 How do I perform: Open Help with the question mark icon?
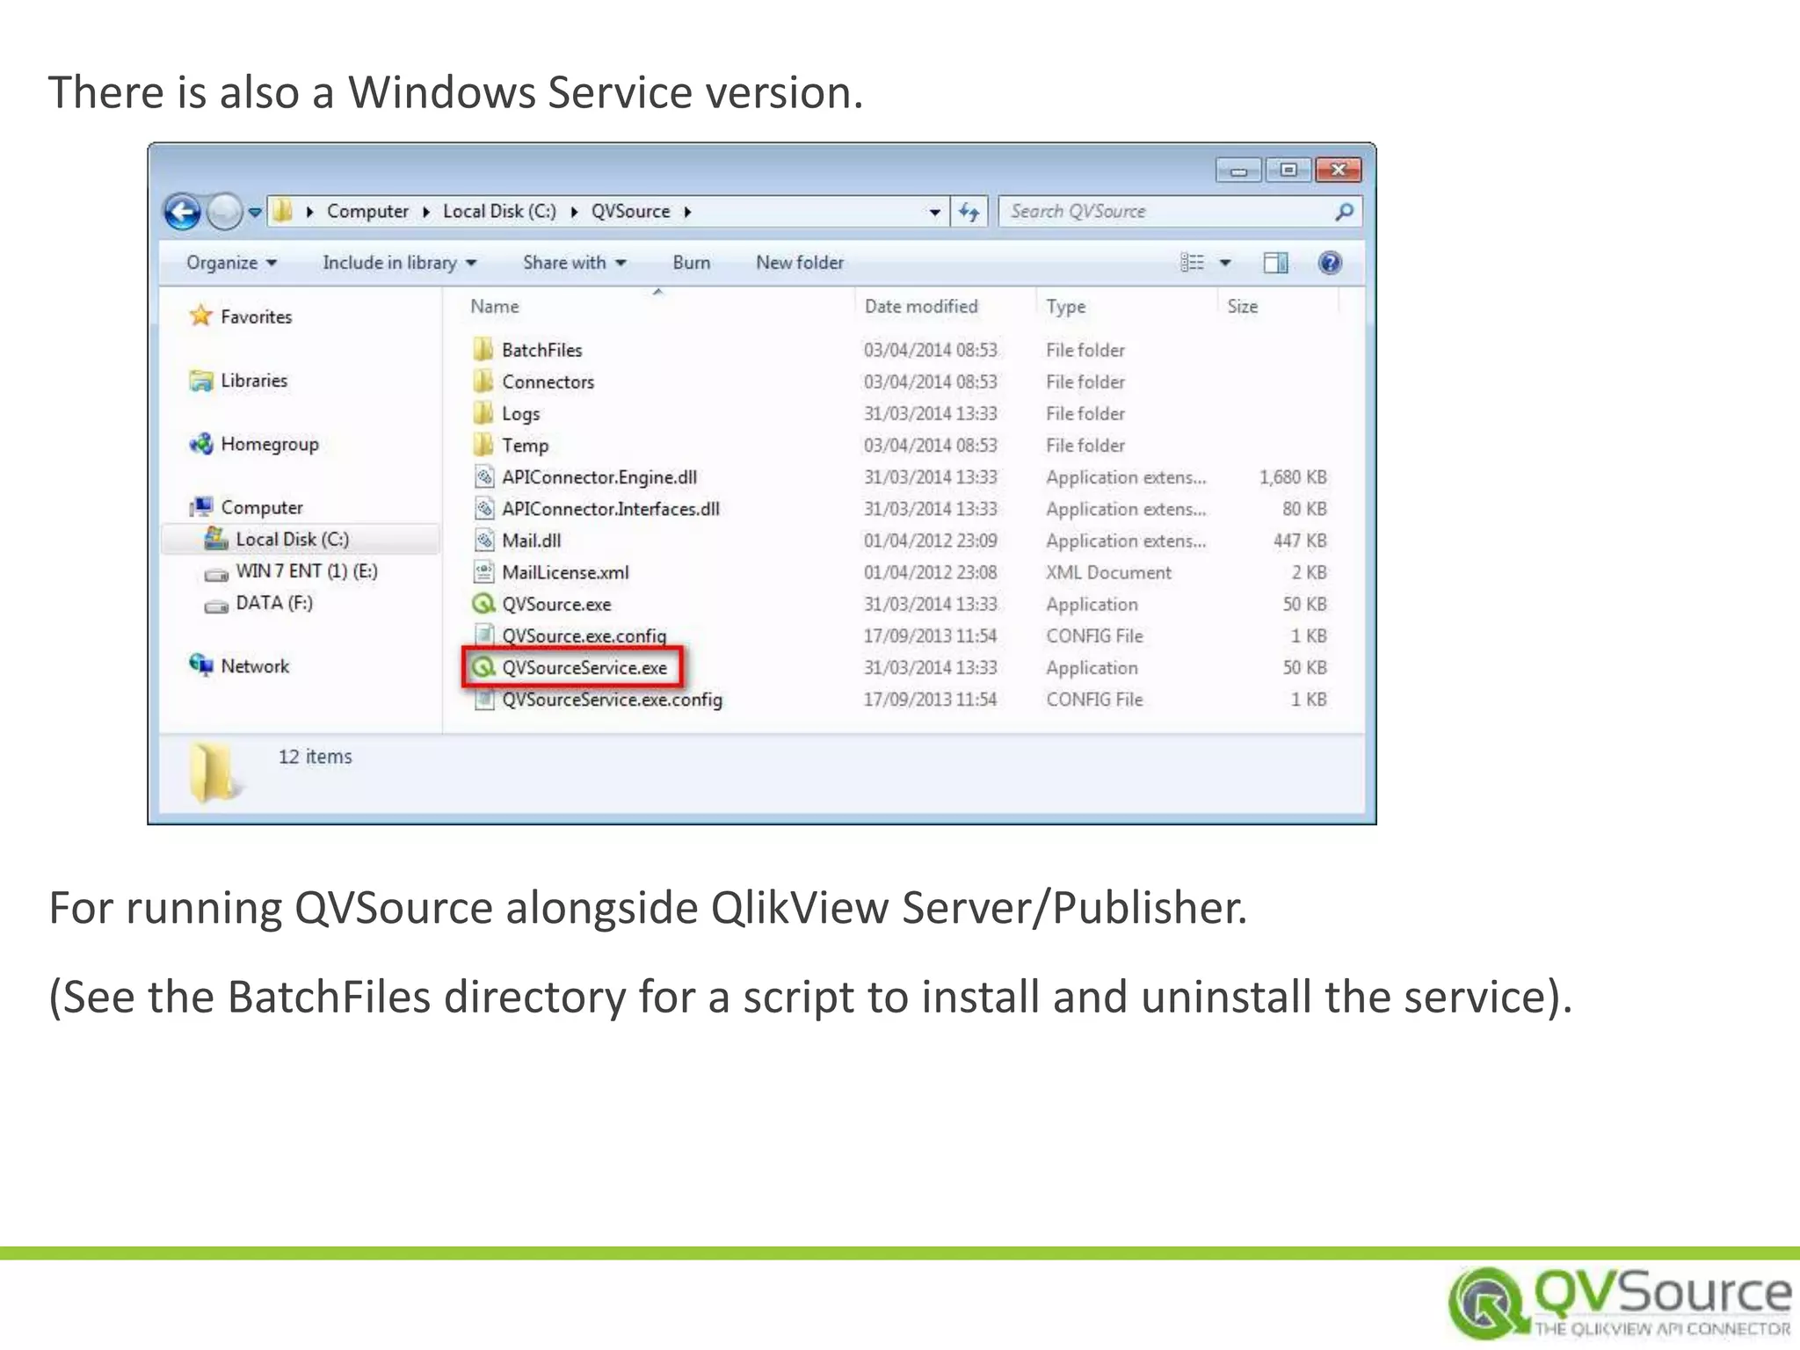pyautogui.click(x=1330, y=263)
